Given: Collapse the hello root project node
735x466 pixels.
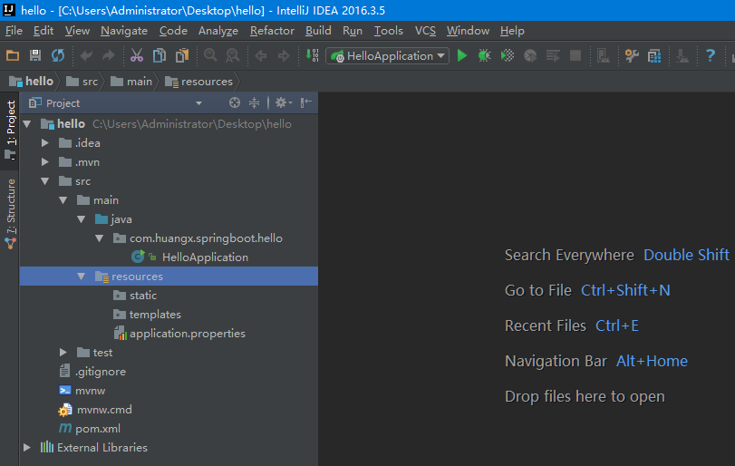Looking at the screenshot, I should (x=27, y=124).
